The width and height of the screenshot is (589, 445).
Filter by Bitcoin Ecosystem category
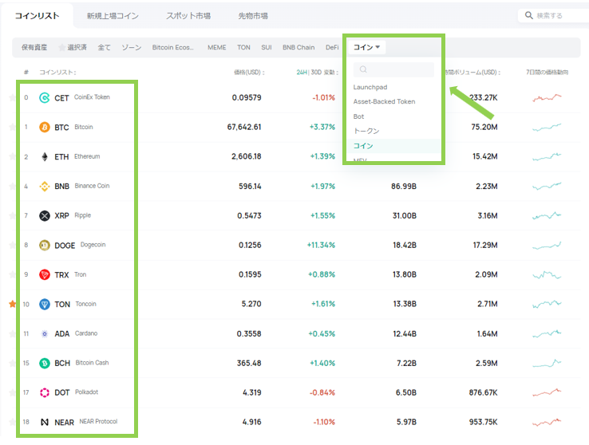(x=173, y=47)
